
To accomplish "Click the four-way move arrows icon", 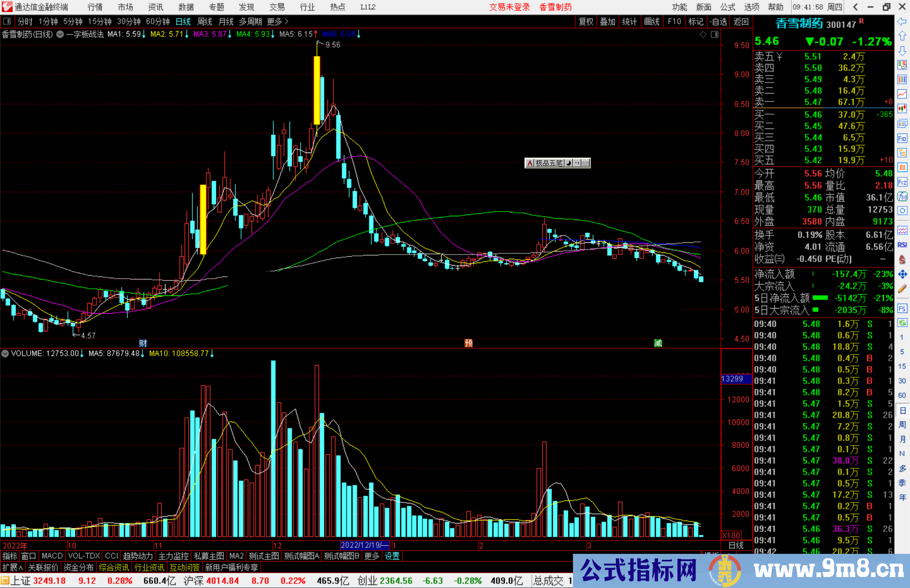I will [902, 274].
